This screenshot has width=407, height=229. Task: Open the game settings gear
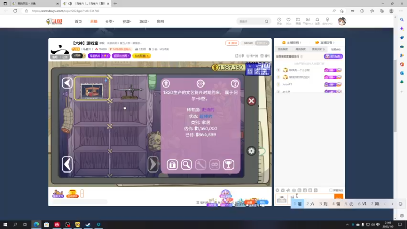click(x=251, y=151)
